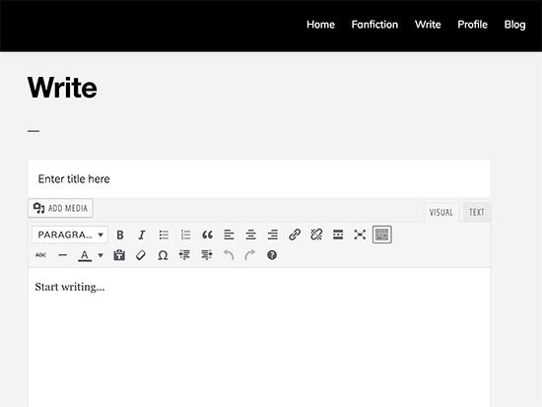Add a blockquote

click(x=207, y=235)
